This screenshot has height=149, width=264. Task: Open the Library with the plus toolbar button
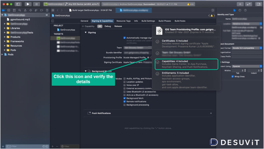coord(240,4)
